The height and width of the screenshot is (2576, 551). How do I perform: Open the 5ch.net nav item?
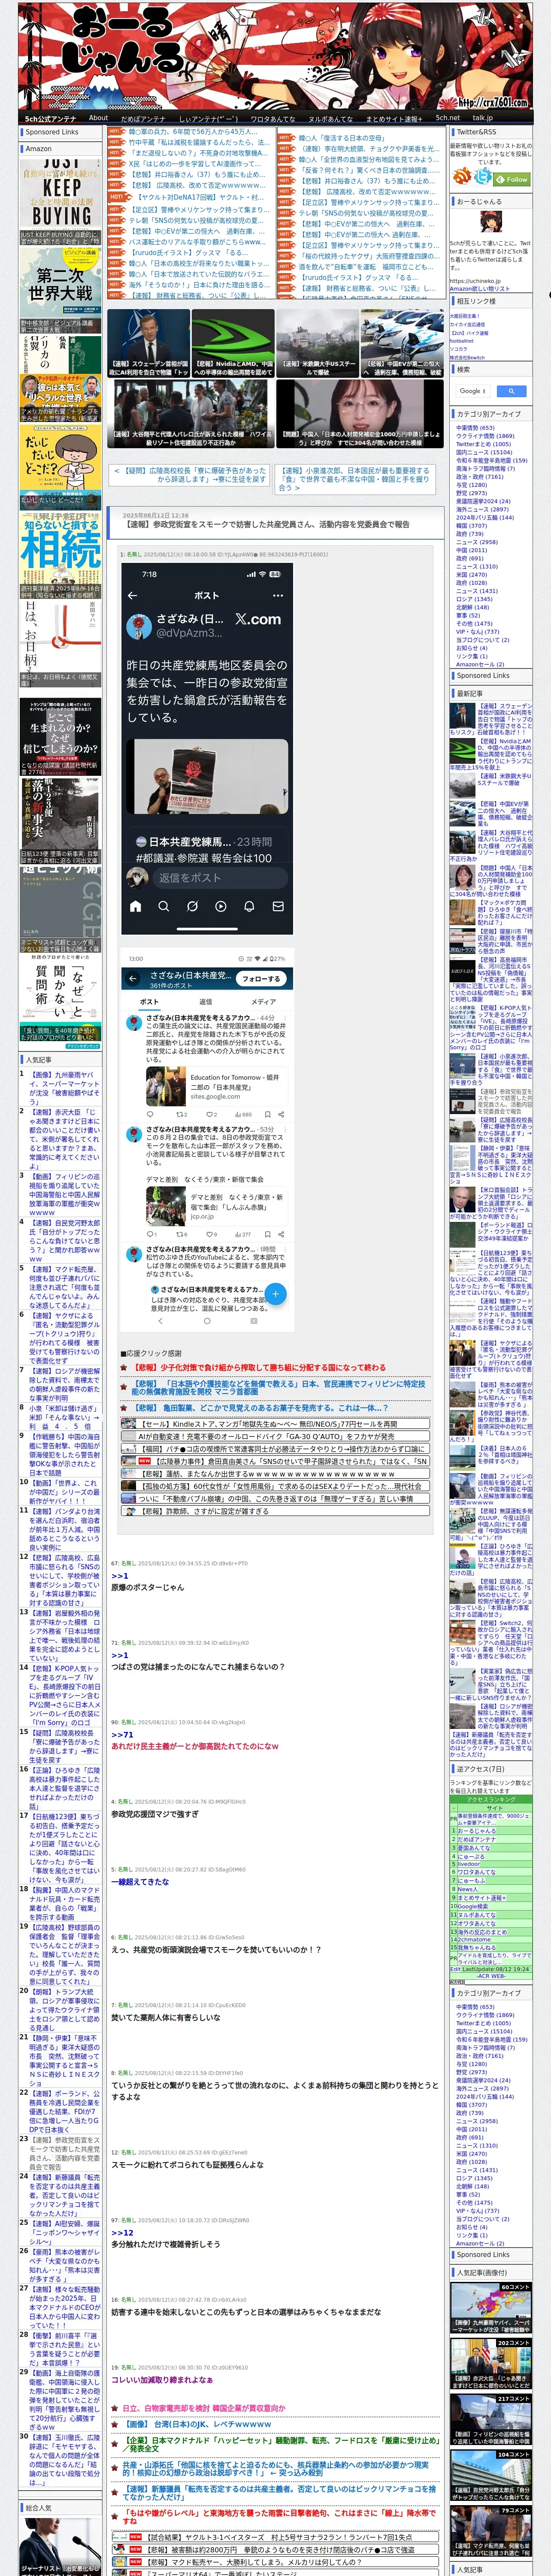click(x=447, y=118)
